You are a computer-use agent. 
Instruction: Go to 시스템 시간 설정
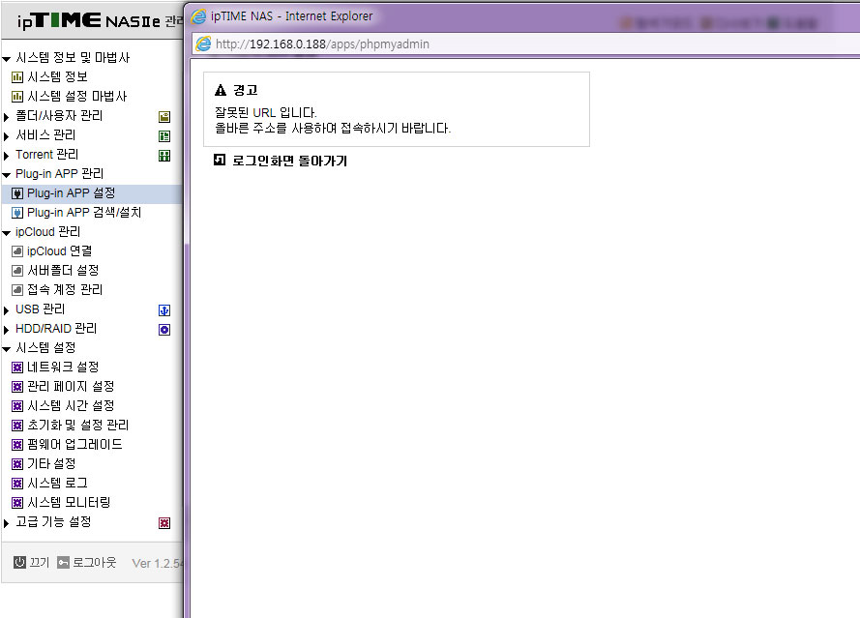pyautogui.click(x=71, y=406)
